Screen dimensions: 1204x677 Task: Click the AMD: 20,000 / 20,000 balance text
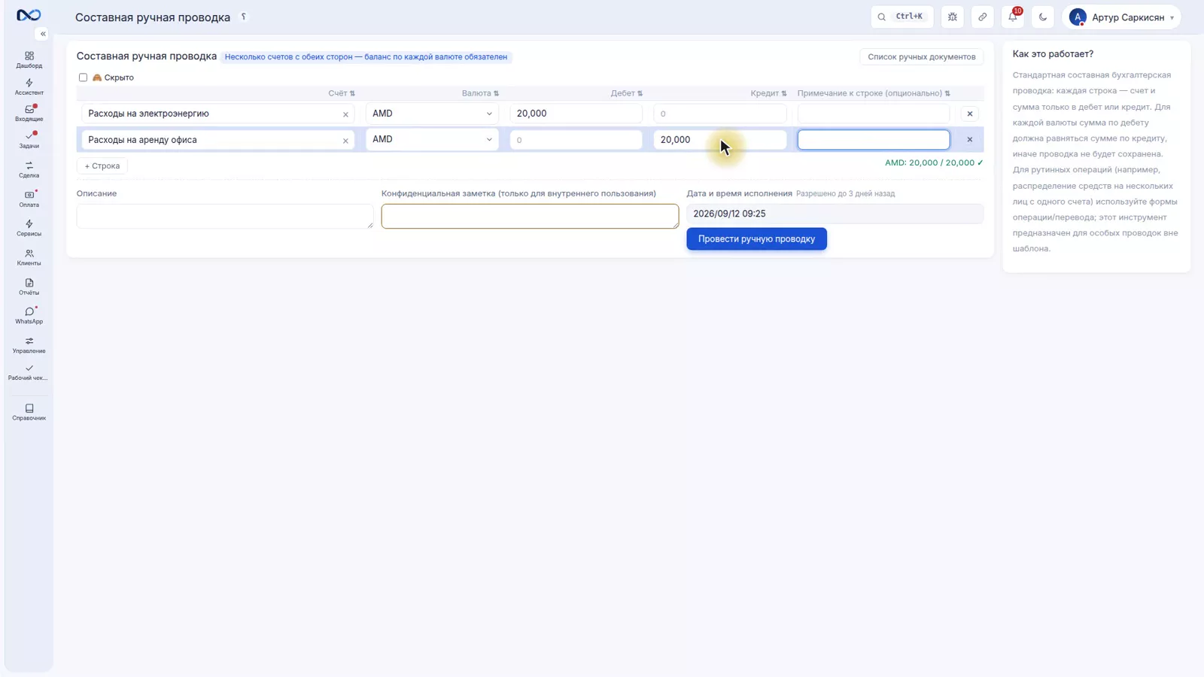click(934, 162)
